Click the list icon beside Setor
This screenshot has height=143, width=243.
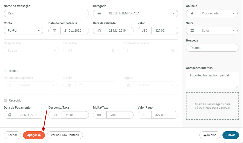tap(192, 31)
